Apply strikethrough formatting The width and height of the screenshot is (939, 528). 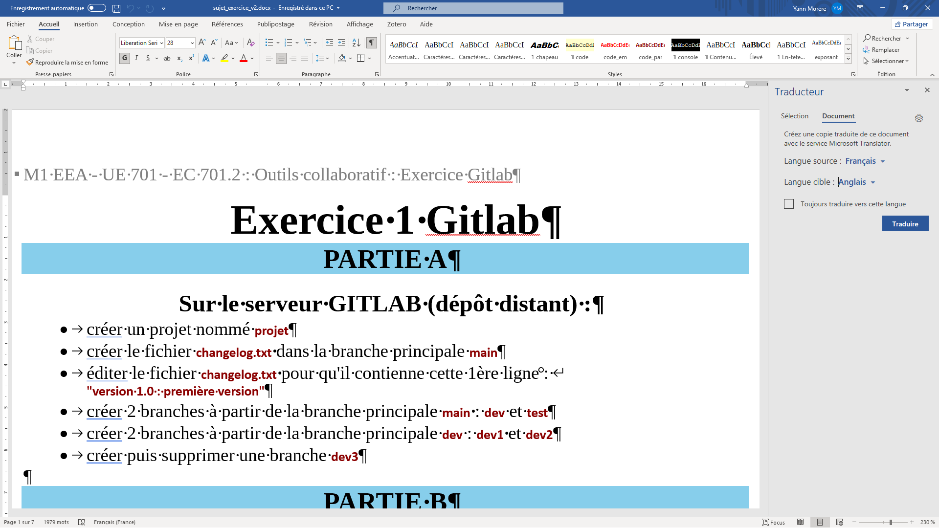(167, 59)
